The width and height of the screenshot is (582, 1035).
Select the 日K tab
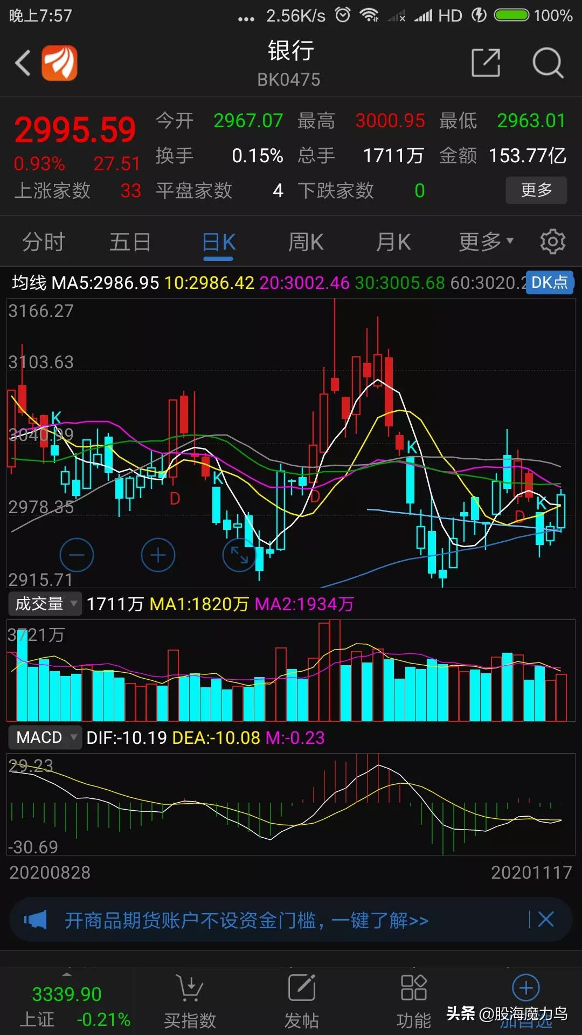pyautogui.click(x=219, y=242)
